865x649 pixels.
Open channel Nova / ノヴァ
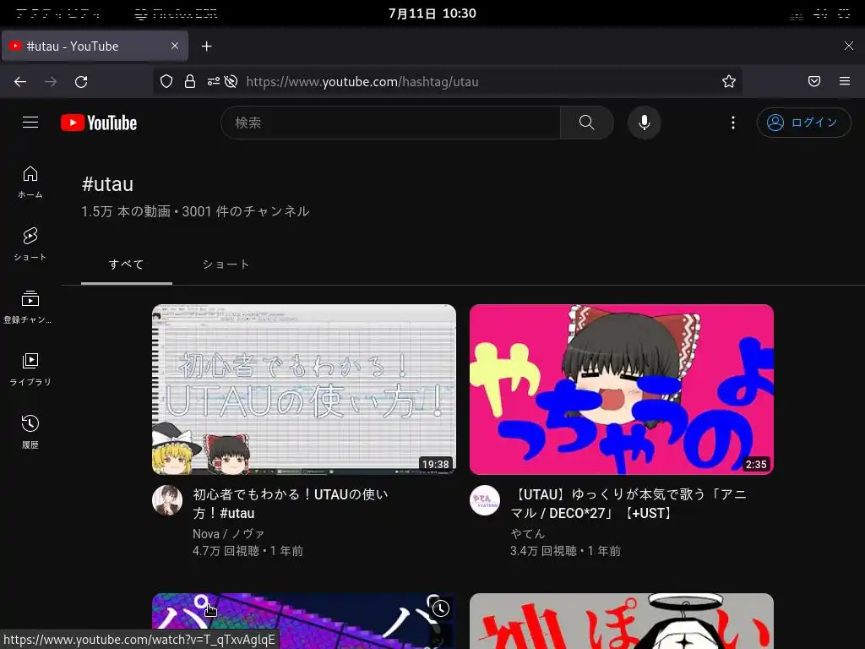(228, 534)
